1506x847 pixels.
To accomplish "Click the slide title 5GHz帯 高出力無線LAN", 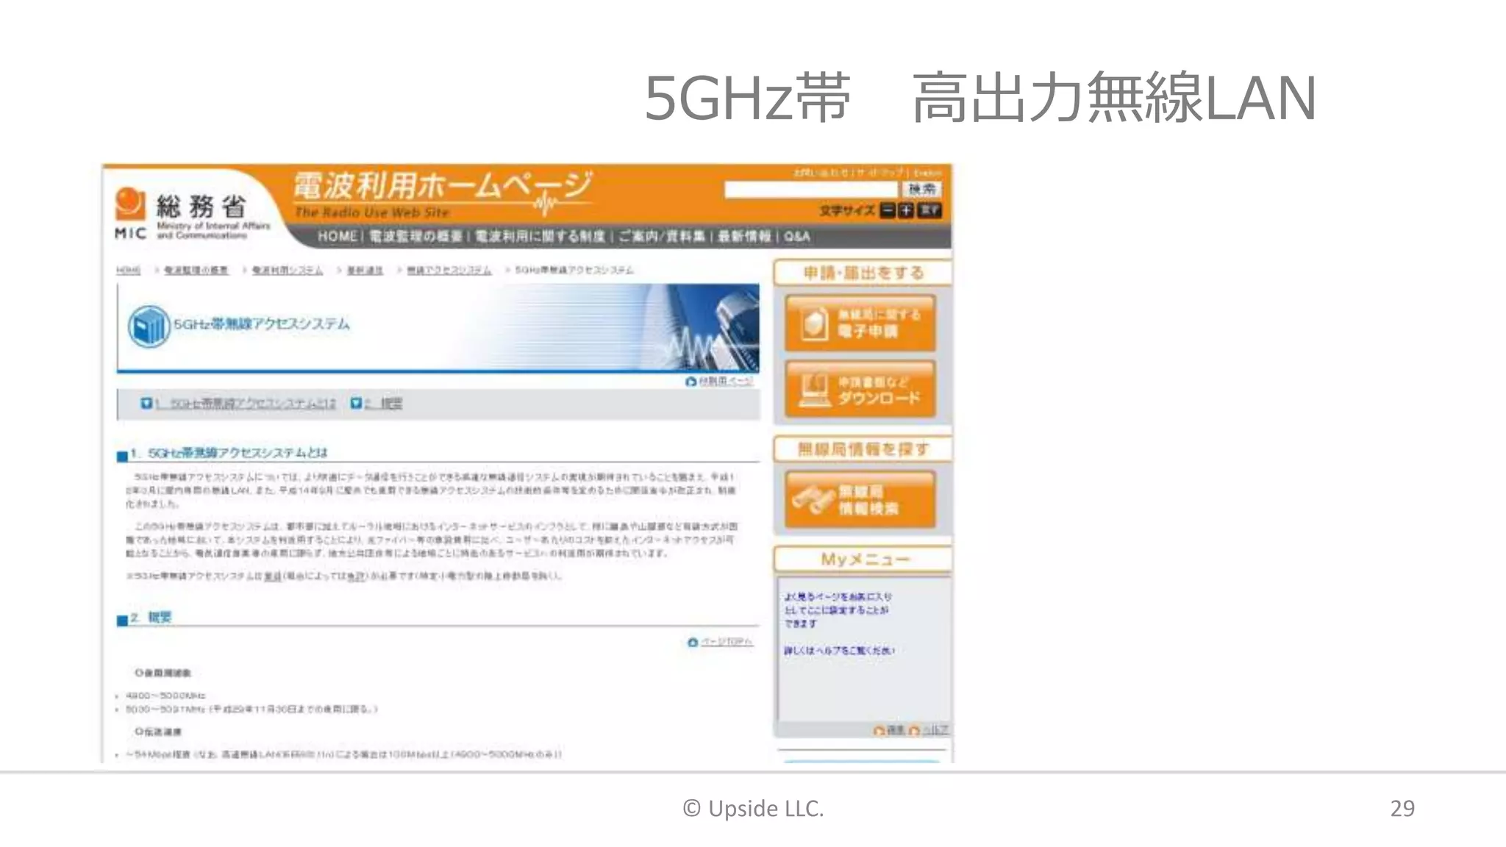I will coord(980,98).
